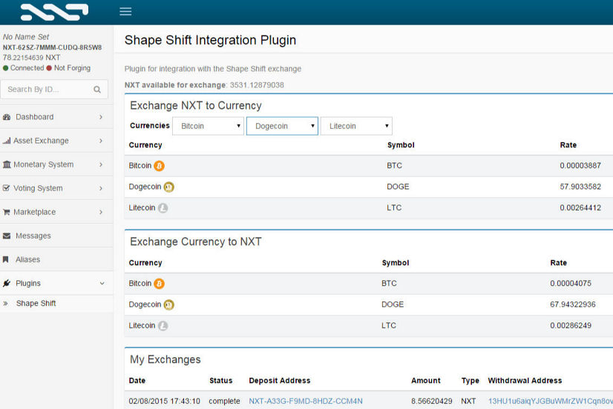613x409 pixels.
Task: Click the Marketplace cart icon
Action: [6, 213]
